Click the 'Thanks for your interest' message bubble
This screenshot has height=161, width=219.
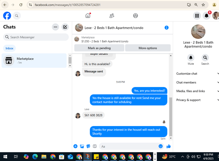(128, 132)
